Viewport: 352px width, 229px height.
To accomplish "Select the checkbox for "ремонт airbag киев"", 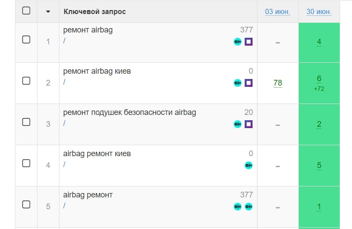I will point(26,81).
